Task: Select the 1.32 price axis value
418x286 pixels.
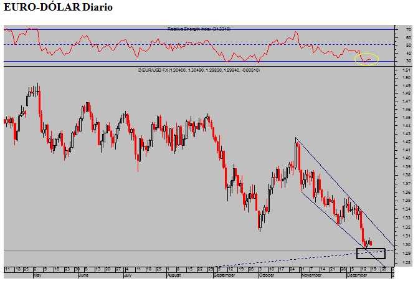Action: (406, 227)
